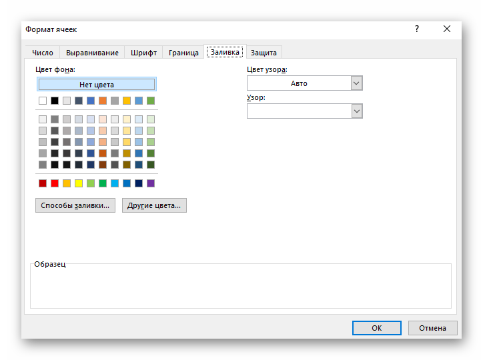Open Способы заливки dialog
Screen dimensions: 483x360
click(75, 205)
